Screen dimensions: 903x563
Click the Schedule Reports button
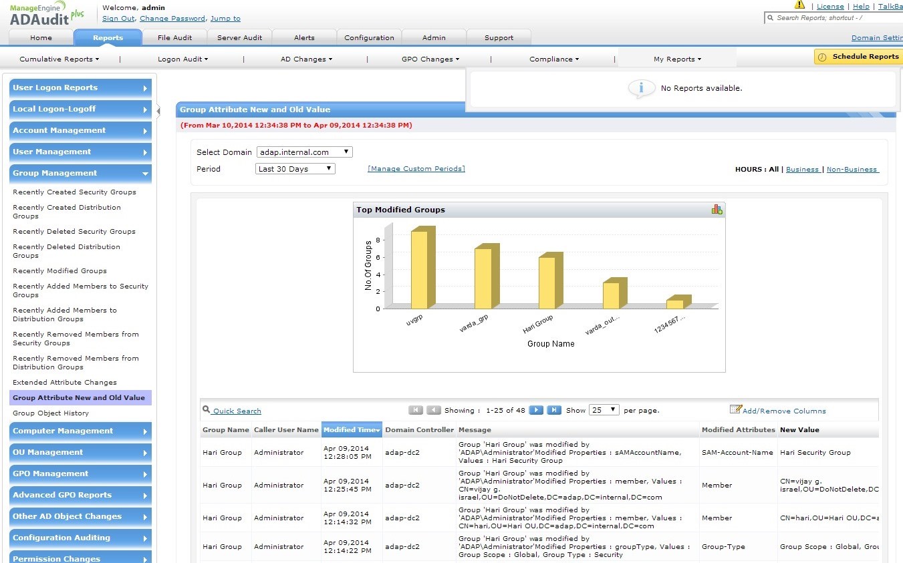pos(858,57)
